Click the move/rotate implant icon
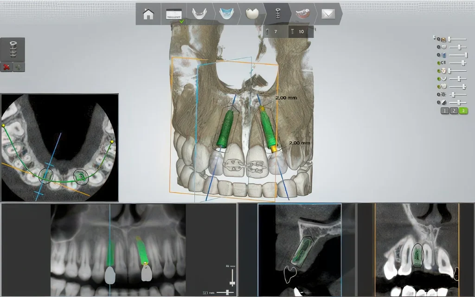This screenshot has height=297, width=475. point(19,67)
